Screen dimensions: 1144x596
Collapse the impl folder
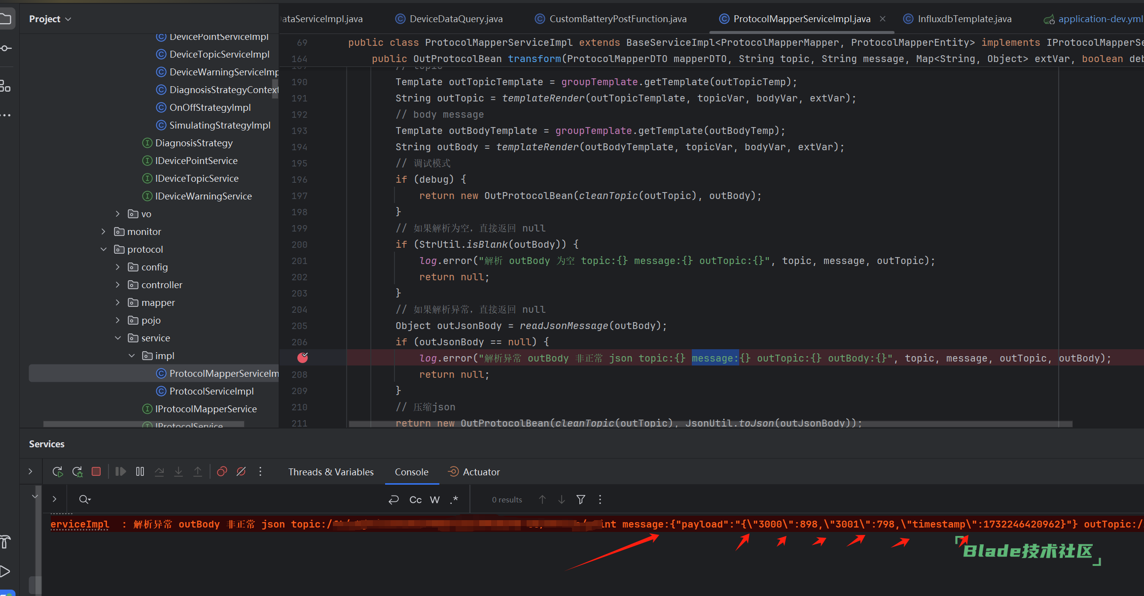pyautogui.click(x=132, y=356)
